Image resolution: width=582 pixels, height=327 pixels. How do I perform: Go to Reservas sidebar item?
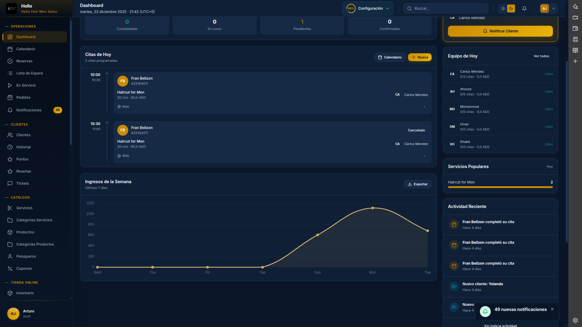coord(24,61)
